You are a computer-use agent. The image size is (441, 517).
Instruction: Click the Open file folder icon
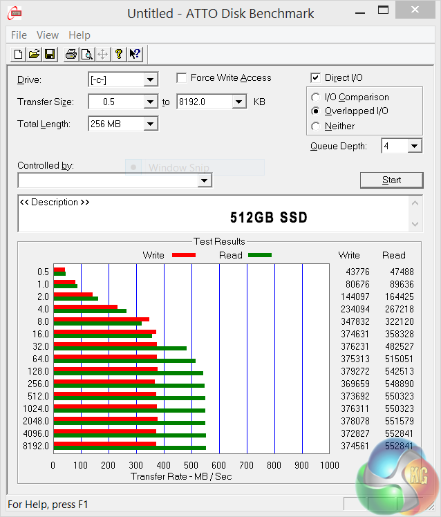(x=35, y=55)
